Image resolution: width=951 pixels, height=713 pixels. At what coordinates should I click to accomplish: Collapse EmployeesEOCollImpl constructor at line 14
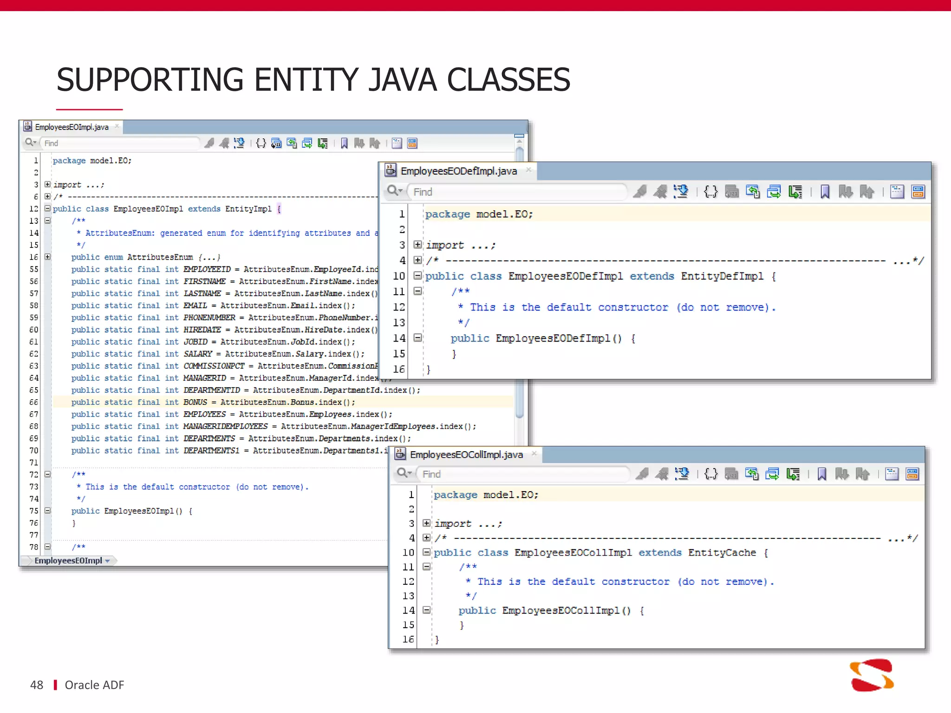[x=426, y=610]
